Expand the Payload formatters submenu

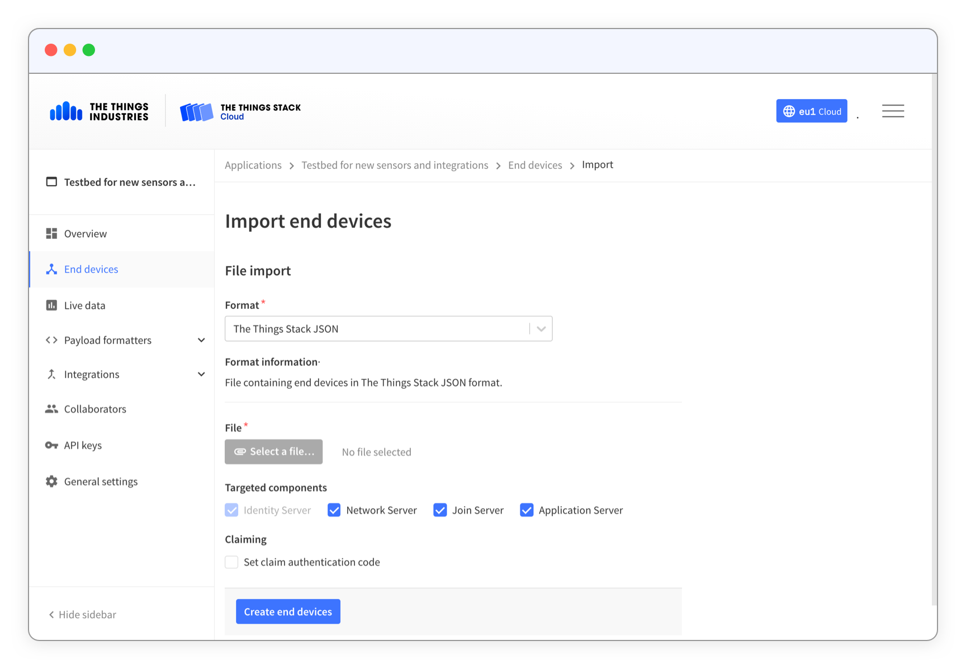[x=201, y=340]
